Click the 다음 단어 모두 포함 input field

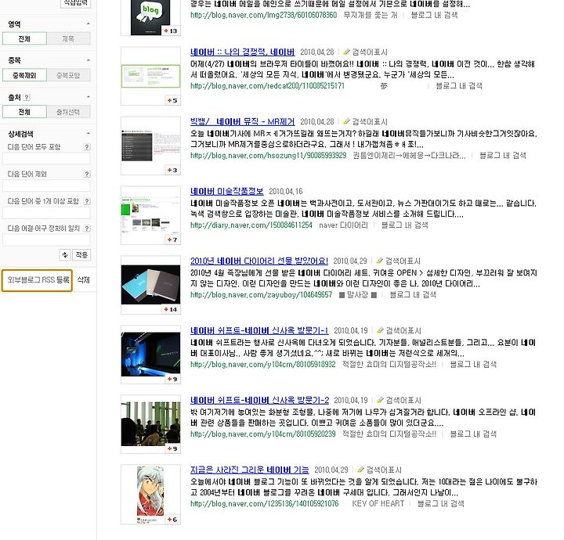(46, 158)
